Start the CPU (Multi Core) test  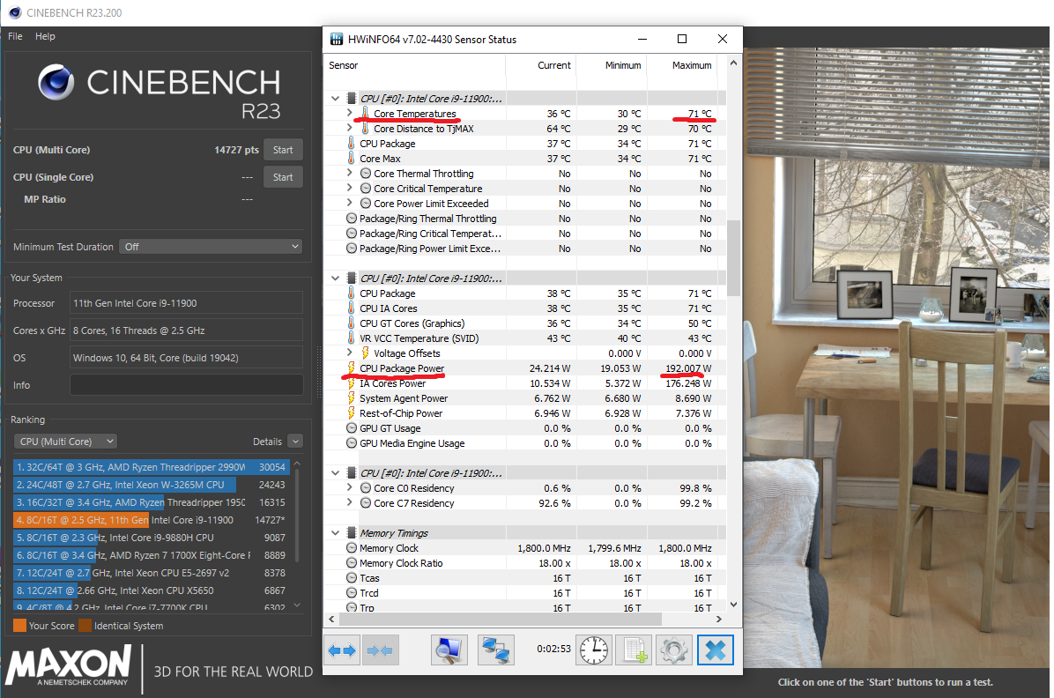[283, 150]
